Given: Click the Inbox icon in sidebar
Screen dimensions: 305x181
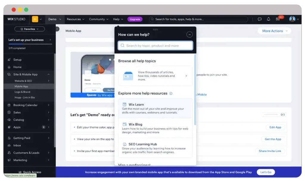Looking at the screenshot, I should point(9,146).
